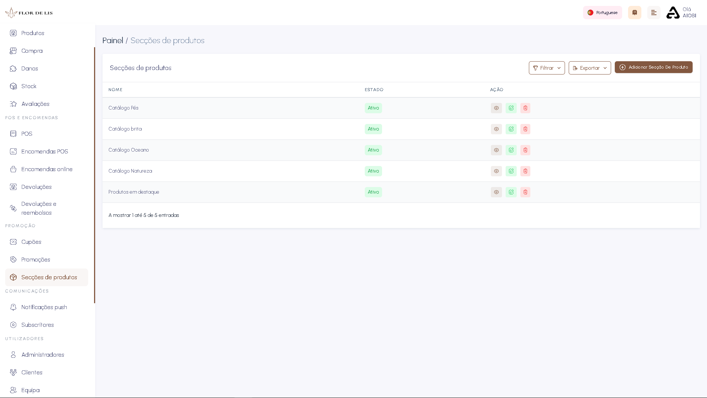Open the Produtos section in sidebar
This screenshot has width=707, height=398.
32,33
